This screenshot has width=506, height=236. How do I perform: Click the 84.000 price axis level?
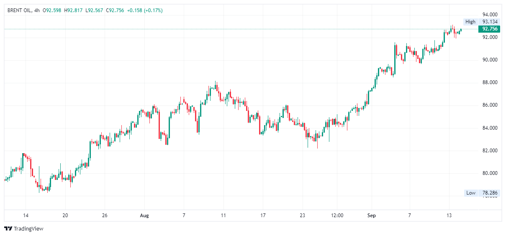(x=490, y=128)
